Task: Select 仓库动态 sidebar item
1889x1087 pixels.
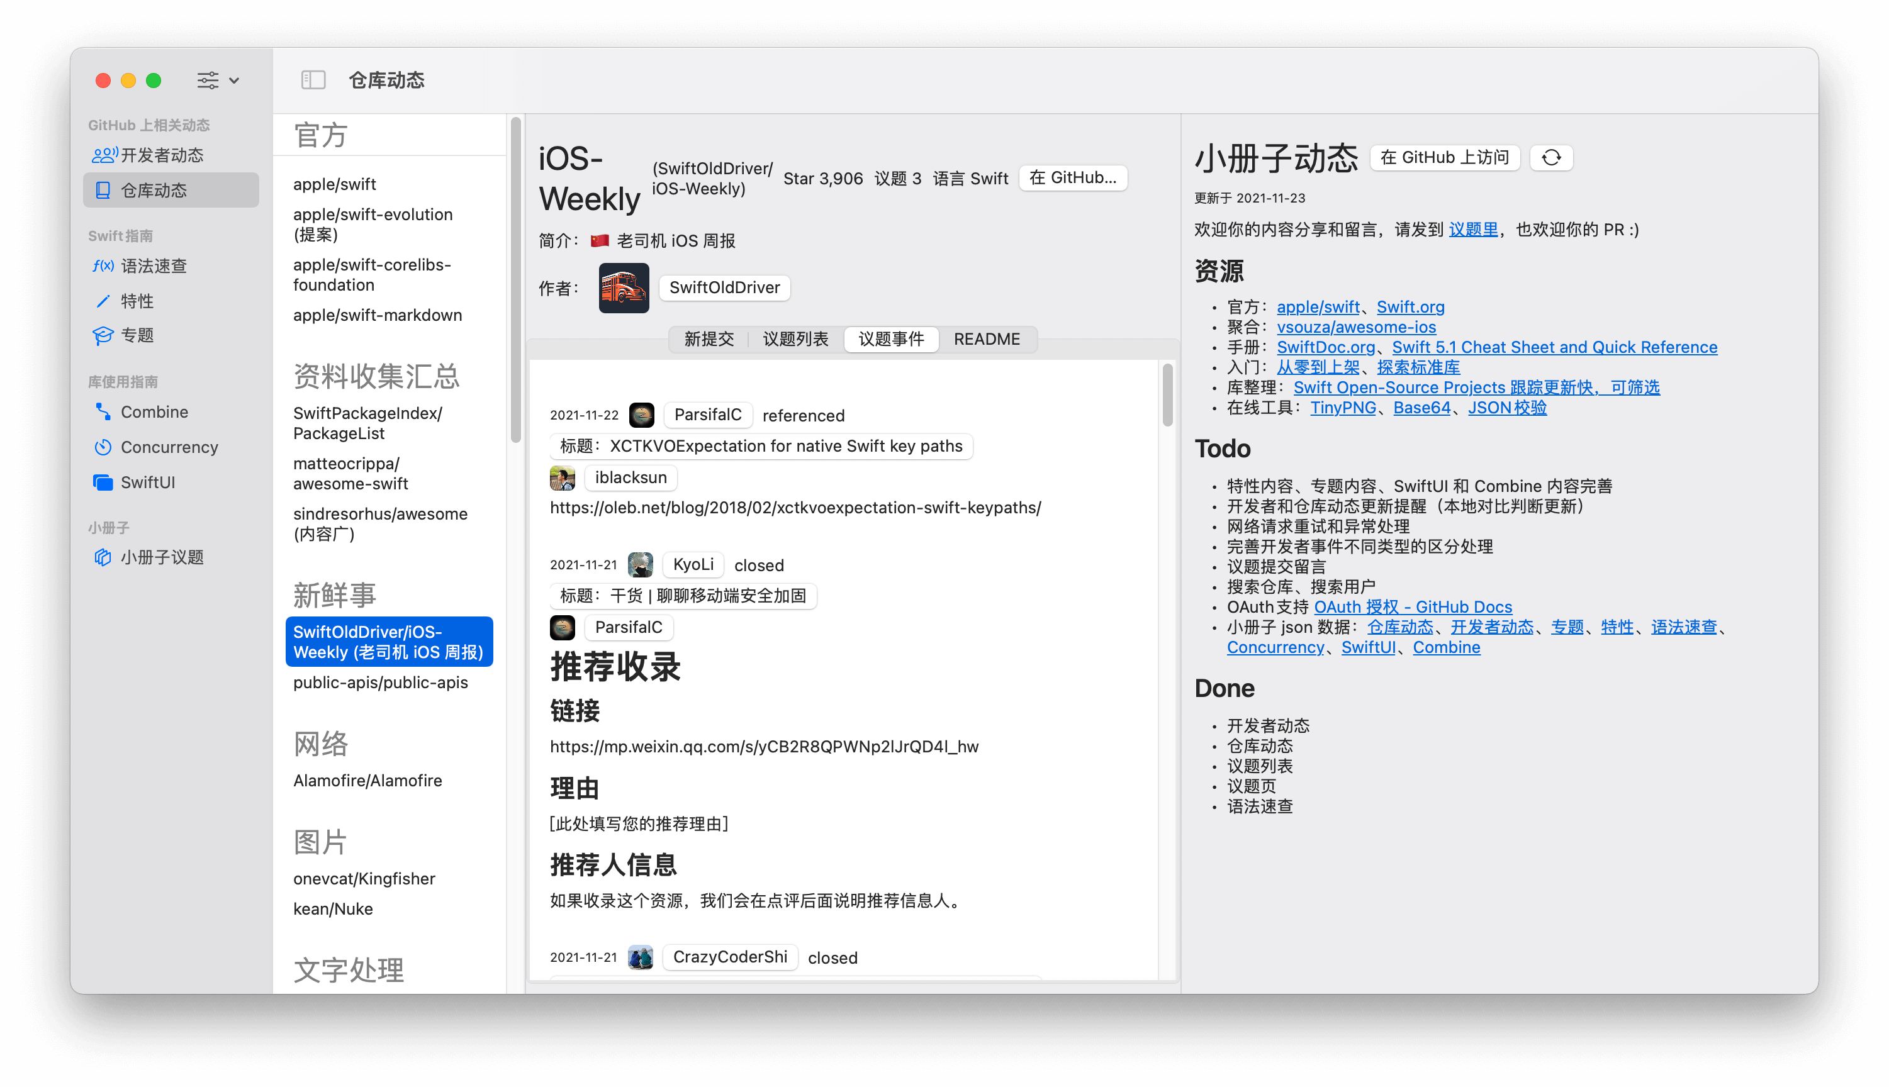Action: click(171, 191)
